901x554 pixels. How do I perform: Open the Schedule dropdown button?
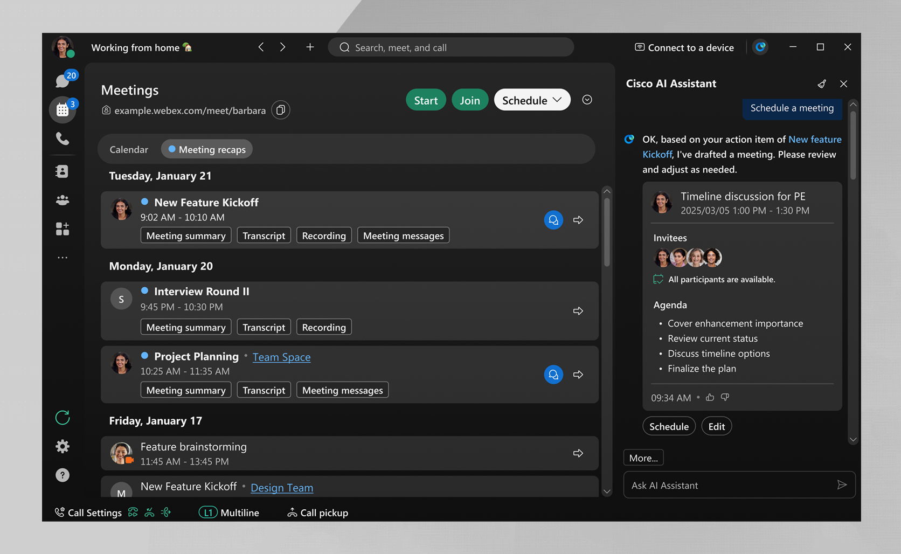click(532, 100)
